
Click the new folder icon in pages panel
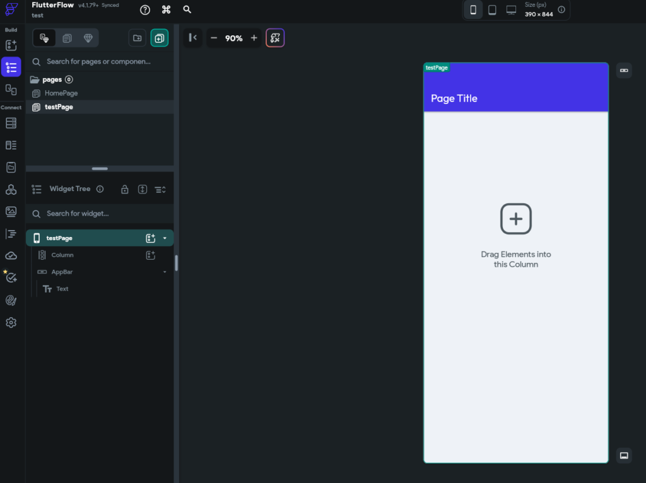(137, 38)
